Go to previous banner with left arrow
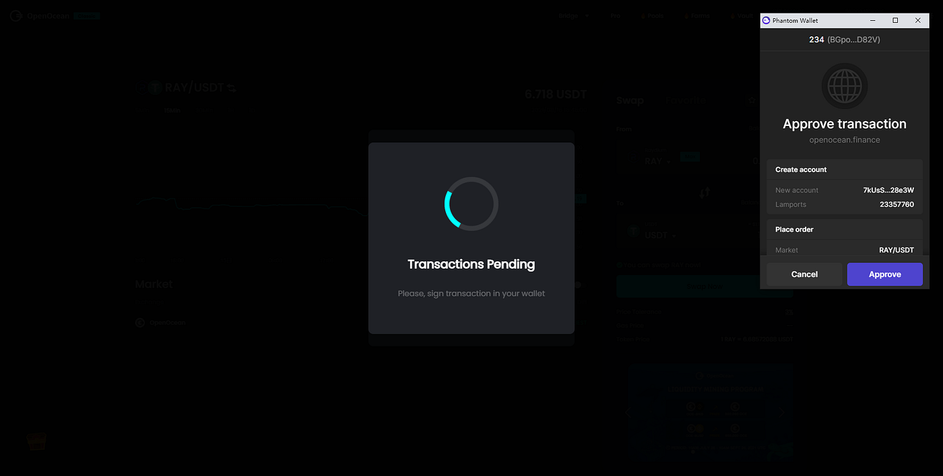 pos(627,413)
